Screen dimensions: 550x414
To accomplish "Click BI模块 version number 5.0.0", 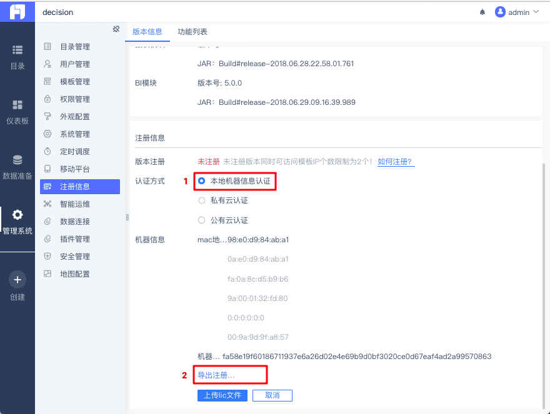I will pyautogui.click(x=233, y=83).
